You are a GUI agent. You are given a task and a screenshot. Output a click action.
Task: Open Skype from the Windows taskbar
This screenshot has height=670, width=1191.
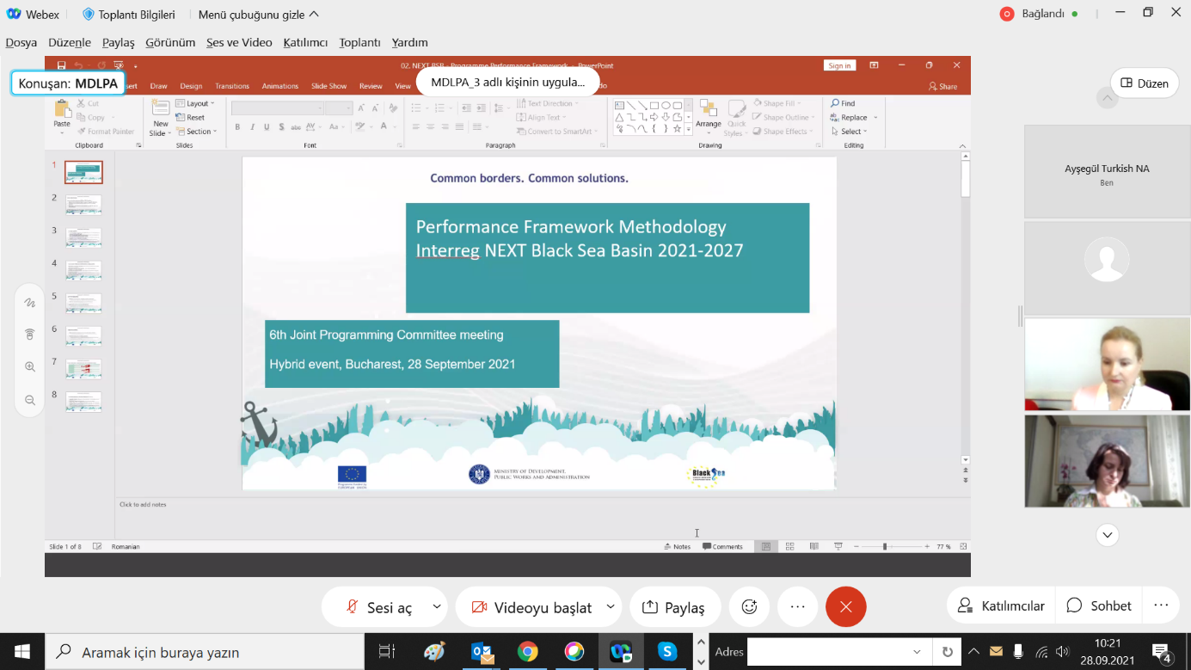pos(666,652)
